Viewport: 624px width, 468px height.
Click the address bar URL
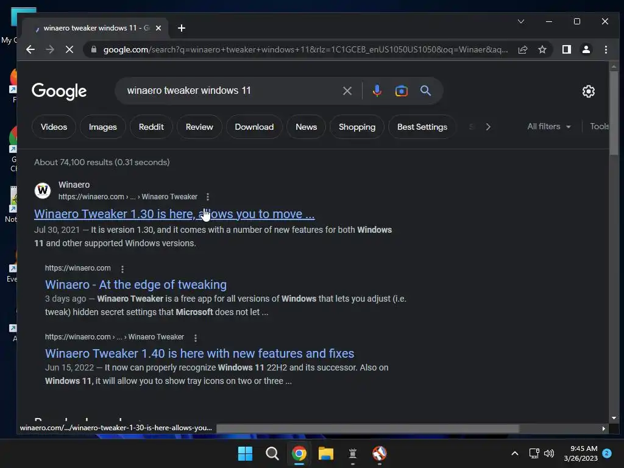click(305, 49)
